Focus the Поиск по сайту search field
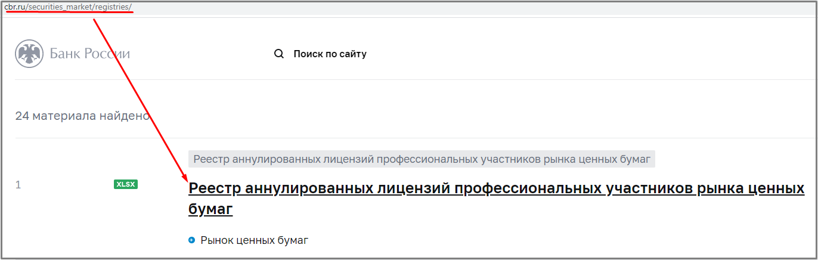This screenshot has width=818, height=260. coord(330,54)
